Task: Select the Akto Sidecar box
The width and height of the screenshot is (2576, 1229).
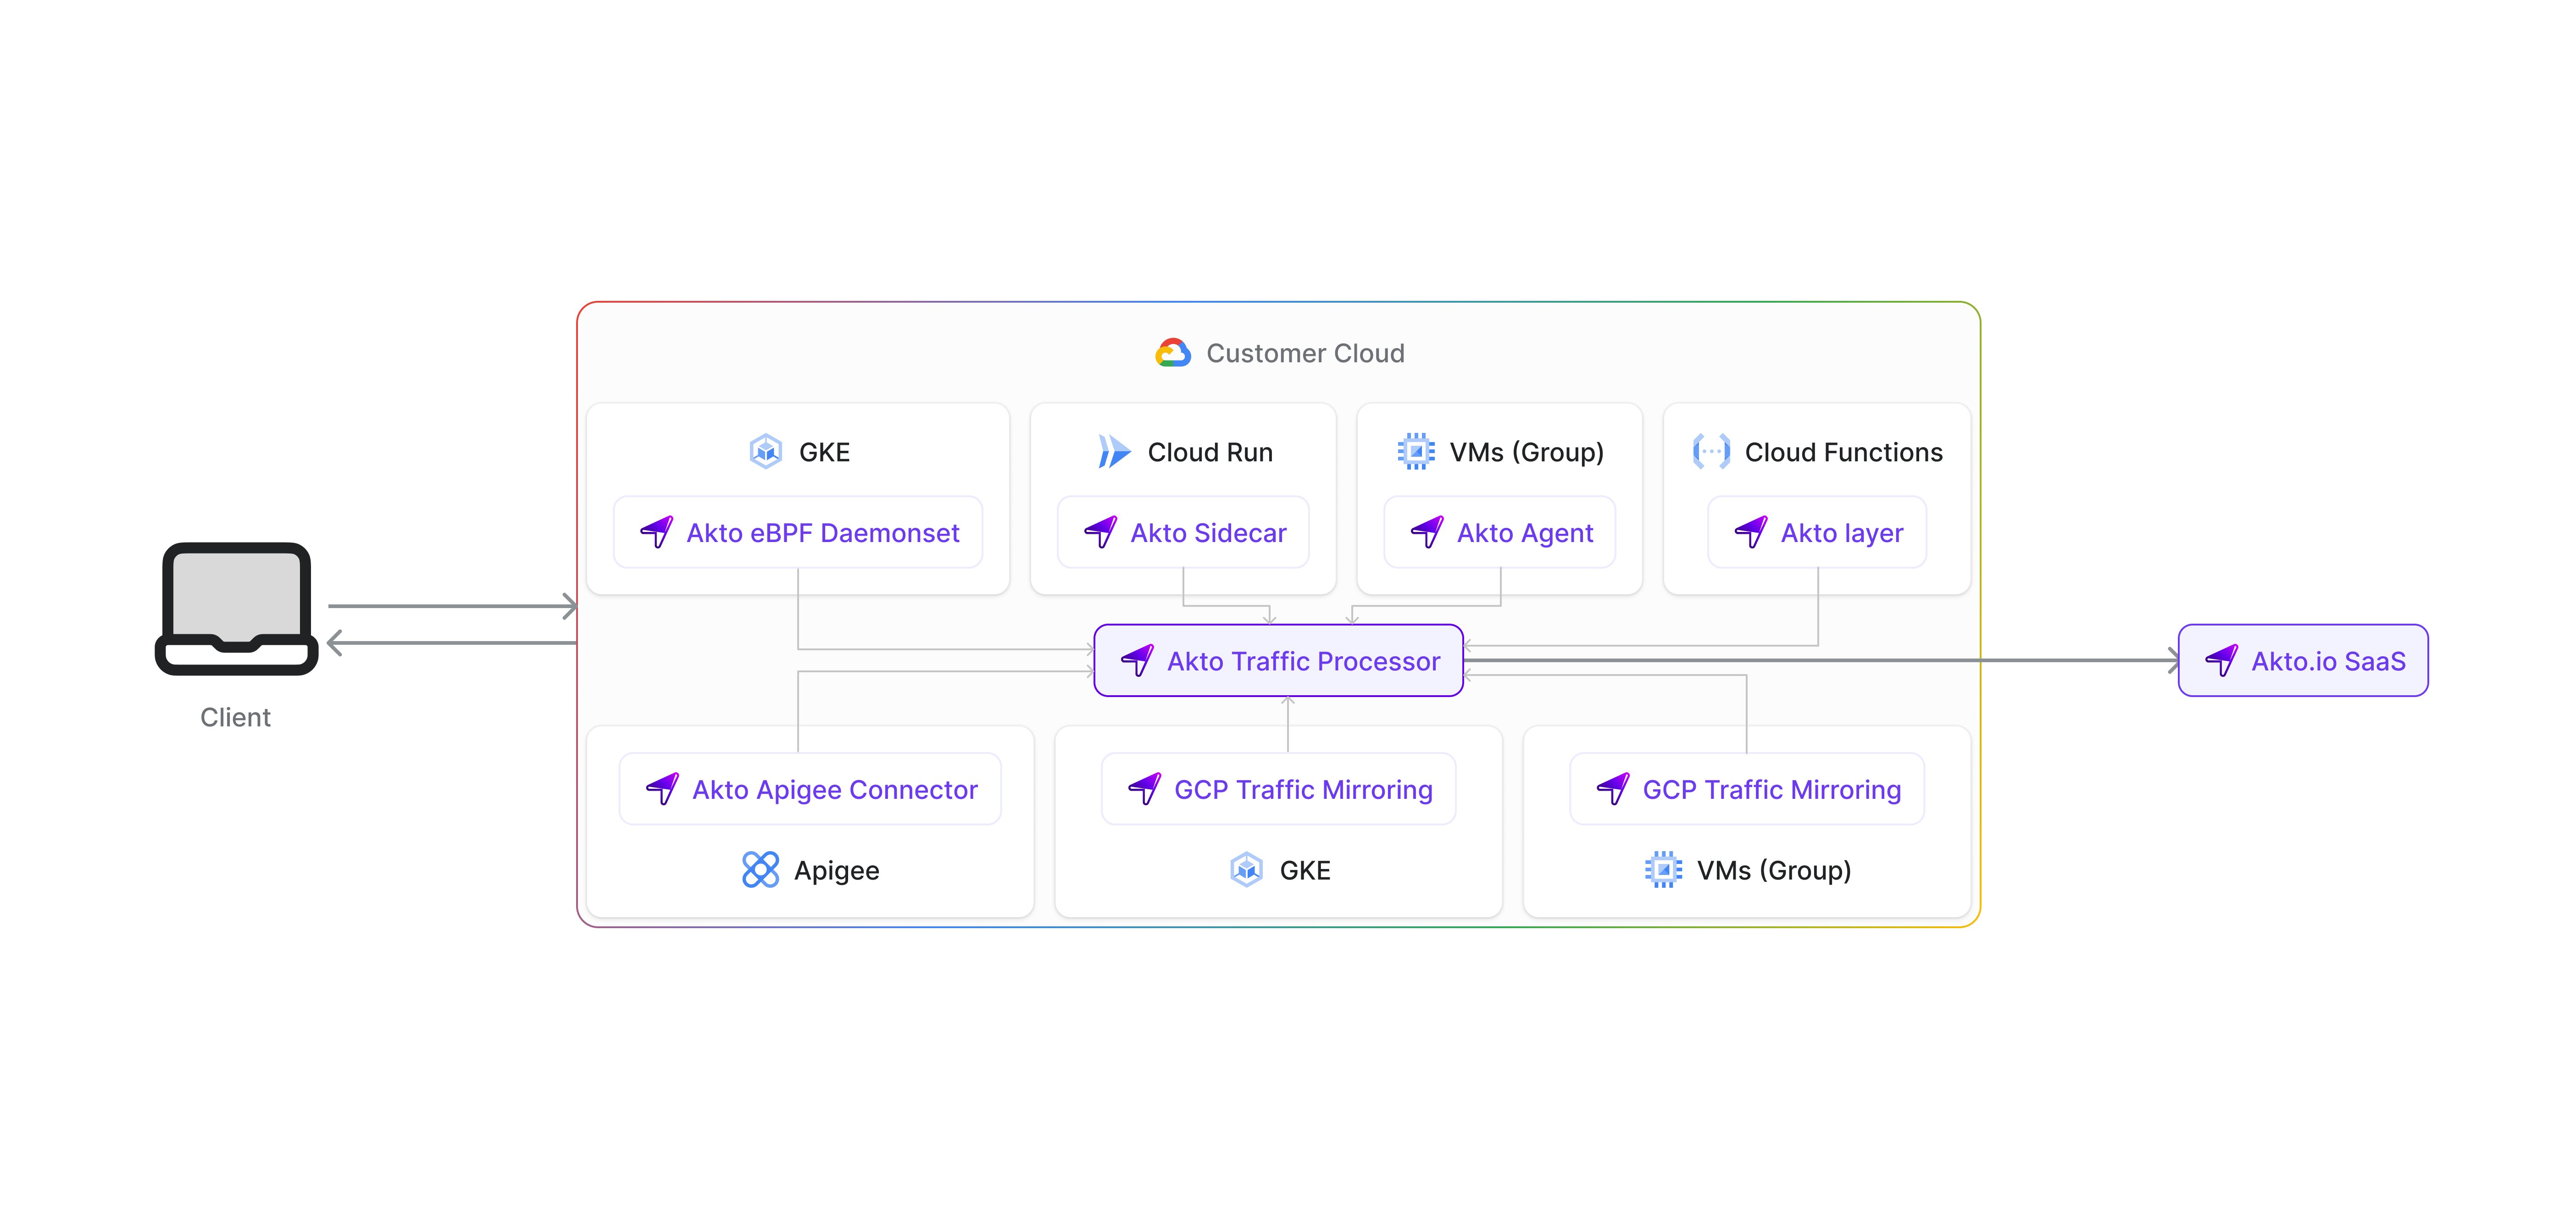Action: tap(1184, 533)
